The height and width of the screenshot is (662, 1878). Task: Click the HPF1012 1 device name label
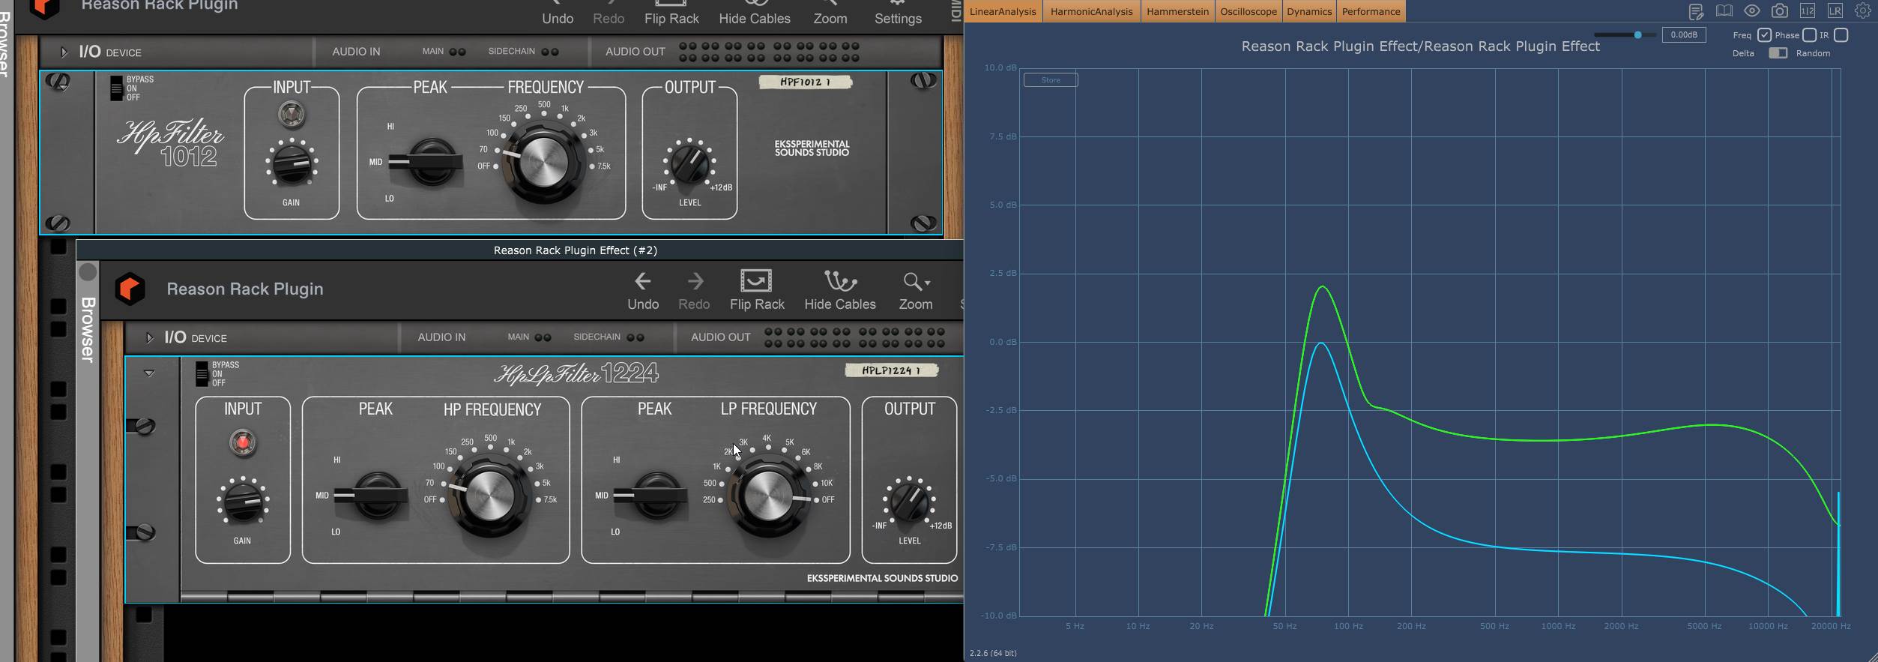coord(806,82)
